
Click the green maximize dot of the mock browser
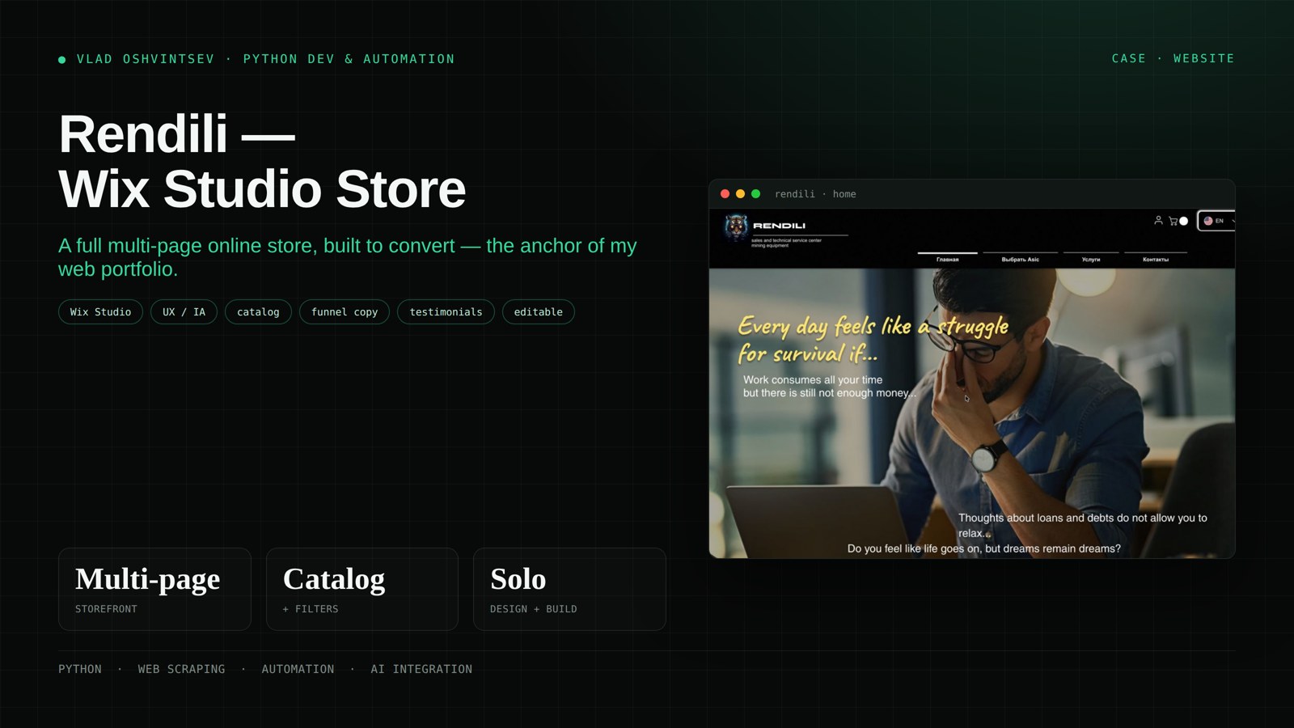tap(755, 194)
